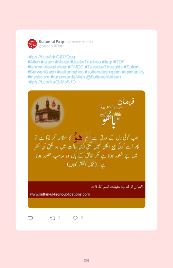
Task: Click the retweet icon
Action: pyautogui.click(x=53, y=218)
